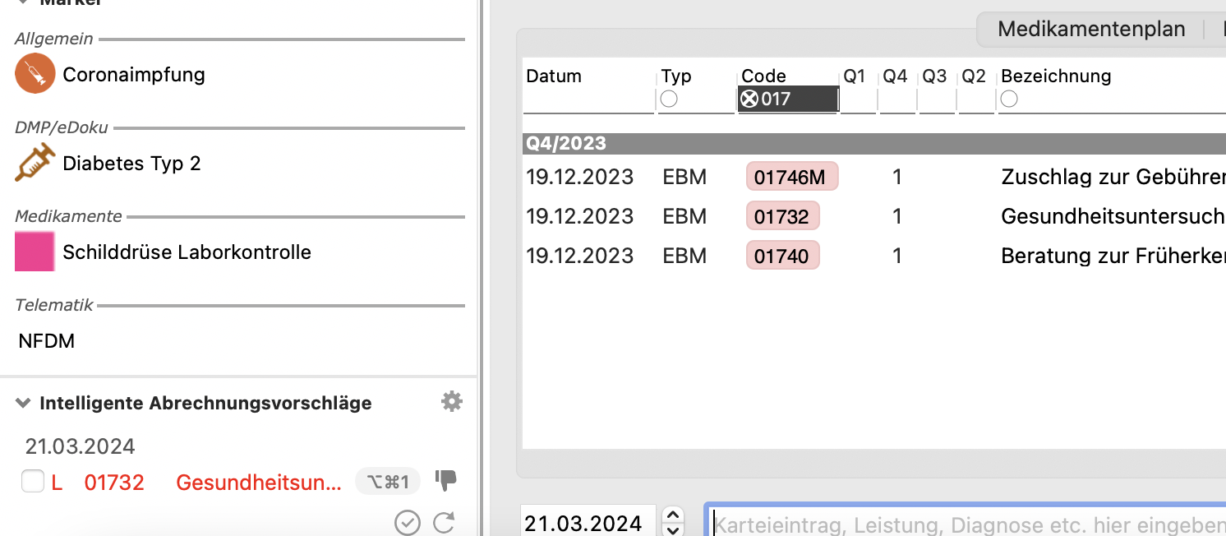Decrease the date with stepper down arrow
Viewport: 1226px width, 536px height.
click(x=672, y=529)
